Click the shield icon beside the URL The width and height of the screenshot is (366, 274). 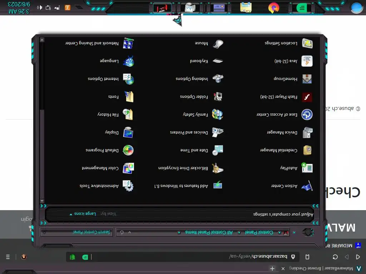[293, 257]
